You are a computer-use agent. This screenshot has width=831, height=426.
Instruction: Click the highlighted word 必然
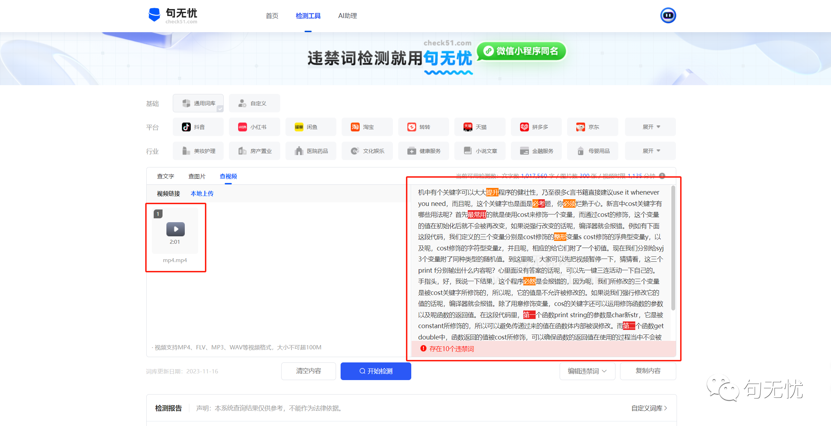coord(530,281)
